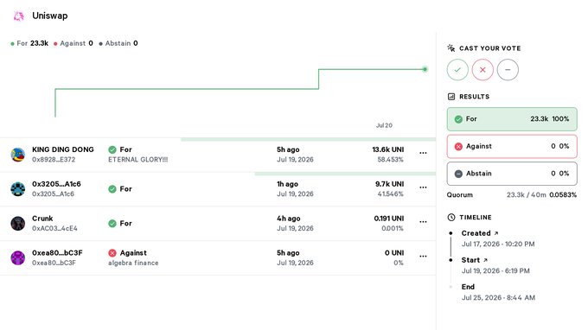Click the Uniswap unicorn logo
The image size is (588, 330).
[x=18, y=16]
